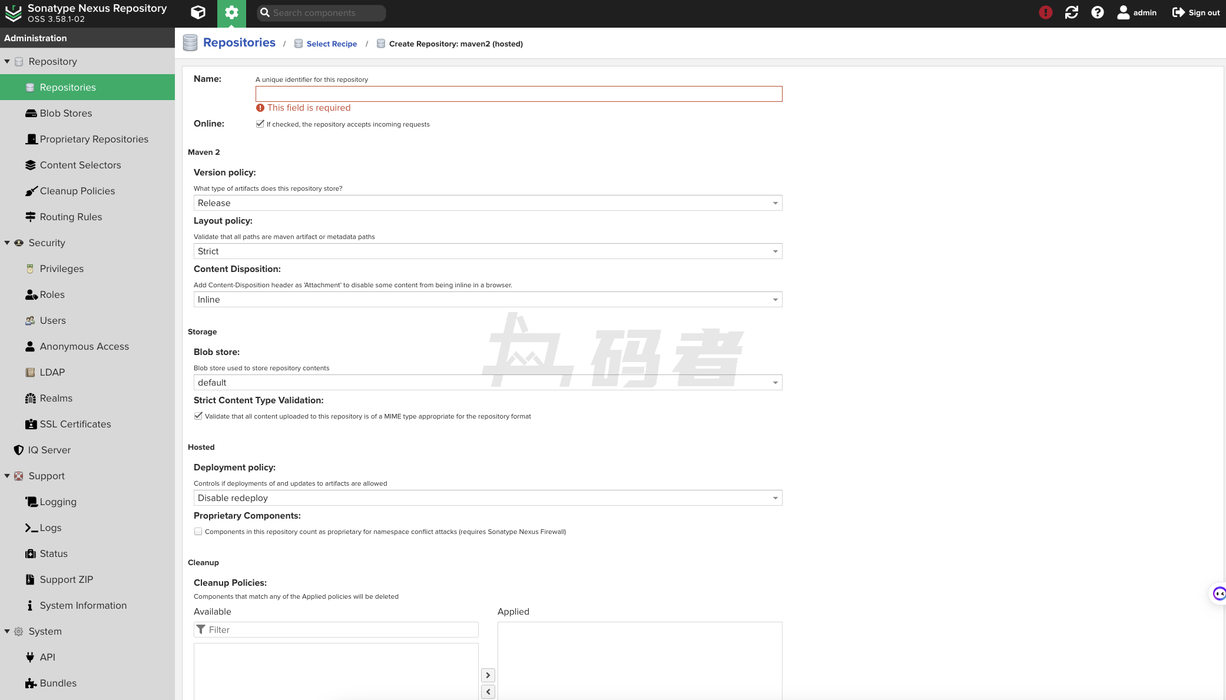Open Blob Stores in sidebar
Image resolution: width=1226 pixels, height=700 pixels.
(x=65, y=113)
